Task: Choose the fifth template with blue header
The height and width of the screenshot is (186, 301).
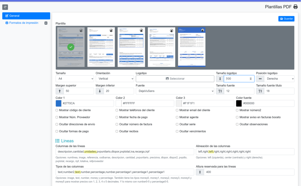Action: click(x=192, y=47)
